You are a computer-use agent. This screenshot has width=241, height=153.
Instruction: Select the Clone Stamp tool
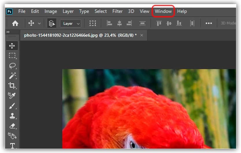point(12,116)
